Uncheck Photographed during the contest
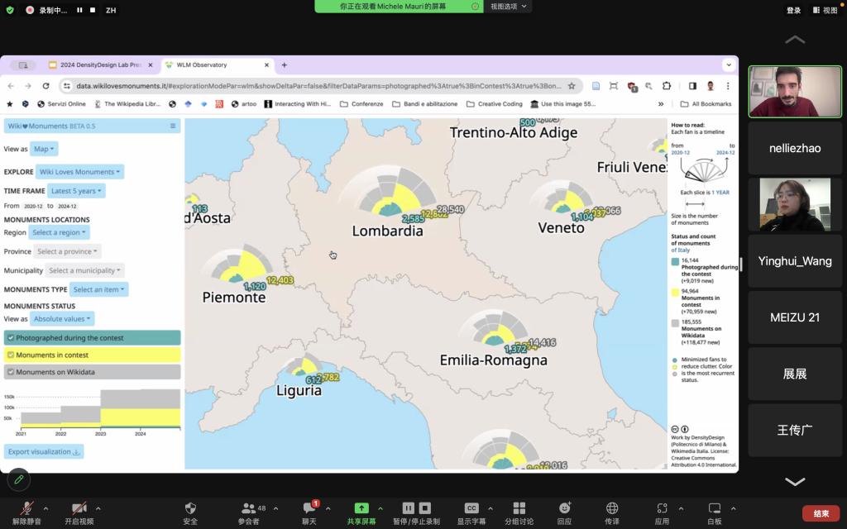This screenshot has width=847, height=529. [x=12, y=338]
